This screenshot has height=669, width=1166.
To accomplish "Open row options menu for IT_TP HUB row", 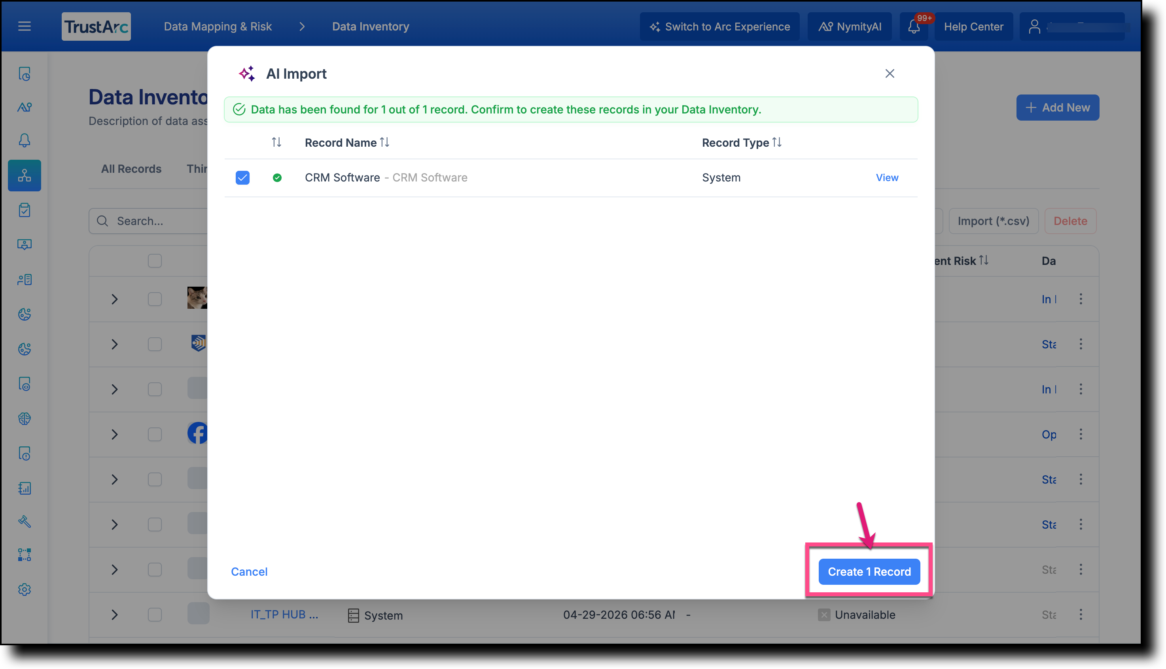I will point(1081,614).
